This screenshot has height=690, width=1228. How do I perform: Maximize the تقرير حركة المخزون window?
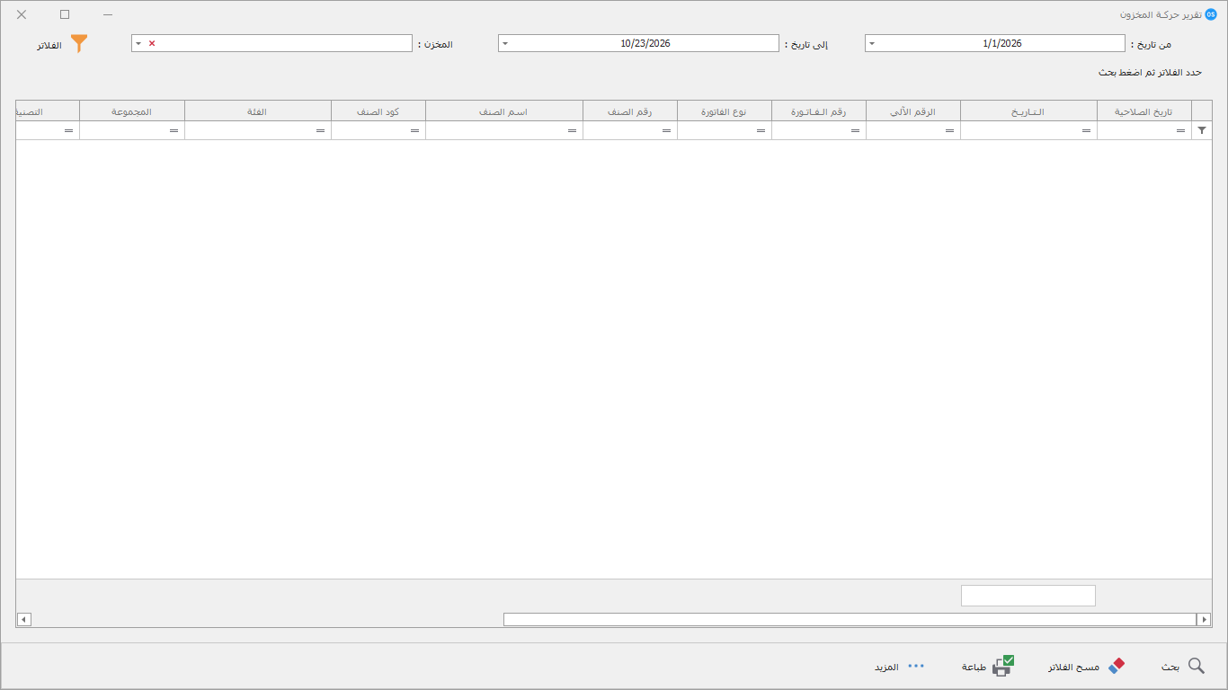pyautogui.click(x=65, y=14)
